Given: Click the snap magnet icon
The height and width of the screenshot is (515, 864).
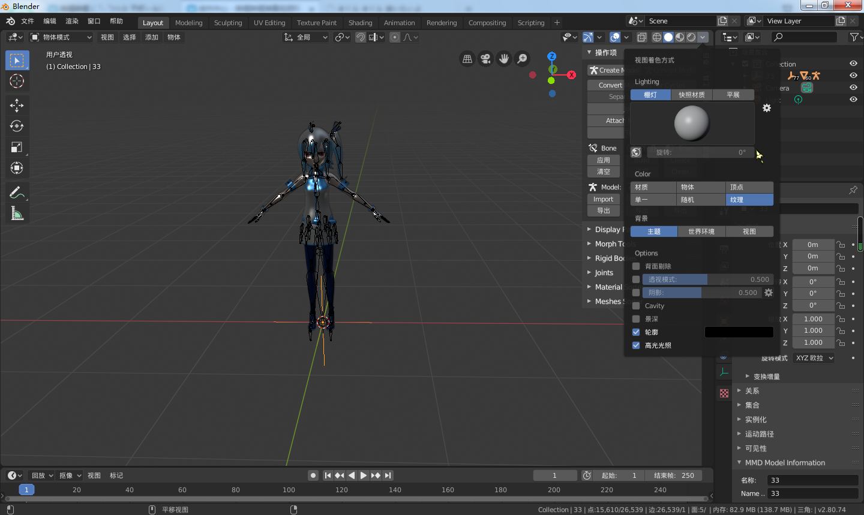Looking at the screenshot, I should coord(361,37).
